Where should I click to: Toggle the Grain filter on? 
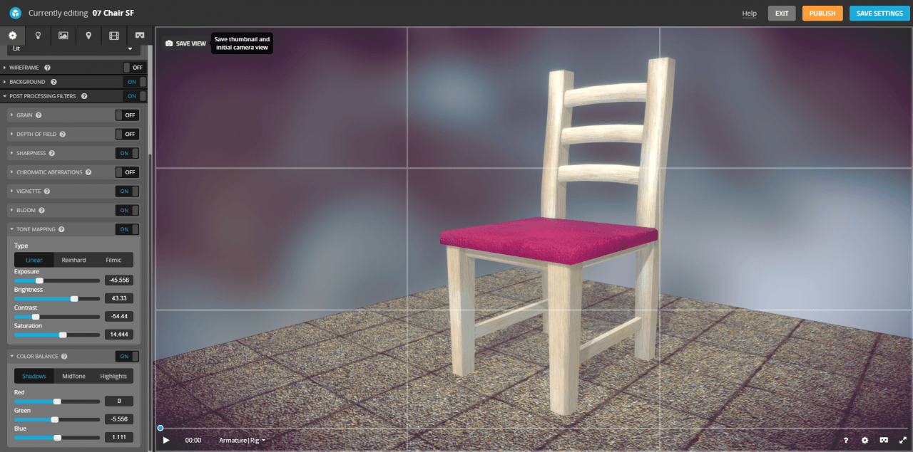127,115
